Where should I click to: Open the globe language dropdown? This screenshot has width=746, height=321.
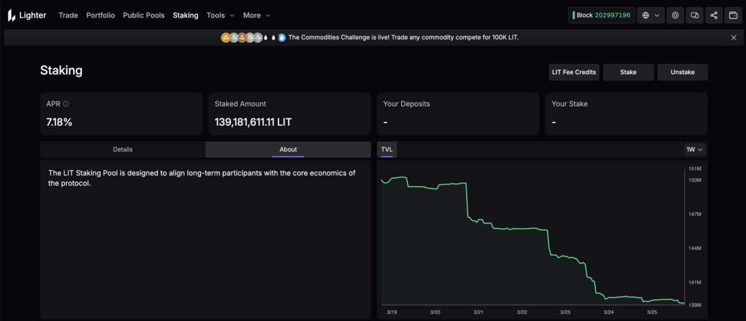tap(650, 16)
